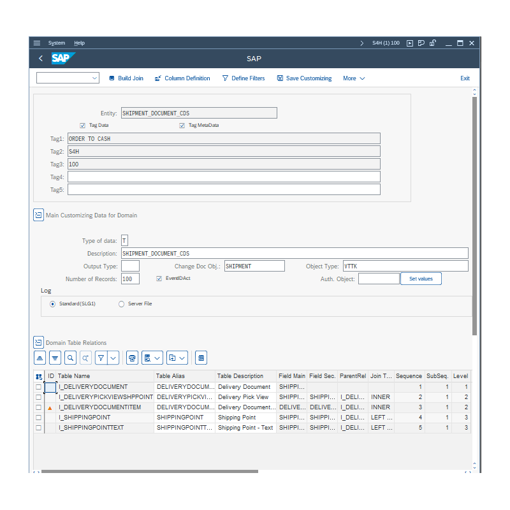Click the sort descending icon
Screen dimensions: 510x510
click(x=55, y=358)
